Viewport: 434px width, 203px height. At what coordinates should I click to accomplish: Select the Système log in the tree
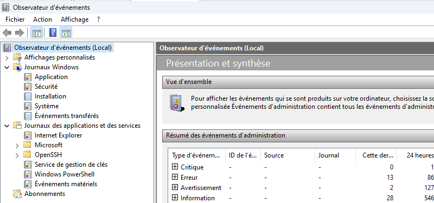[47, 106]
